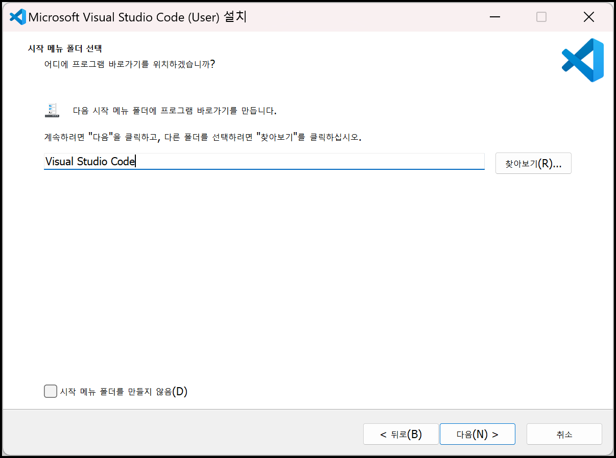The width and height of the screenshot is (616, 458).
Task: Click the instruction text beginning 계속하려면
Action: tap(203, 138)
